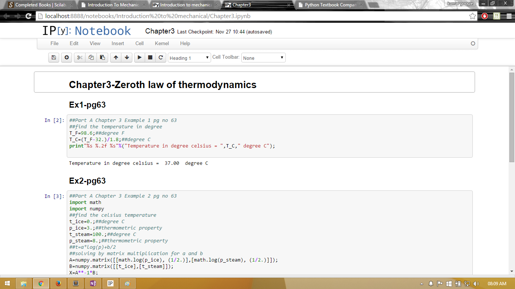Cut selected cell with scissors icon
Image resolution: width=515 pixels, height=289 pixels.
click(x=80, y=58)
